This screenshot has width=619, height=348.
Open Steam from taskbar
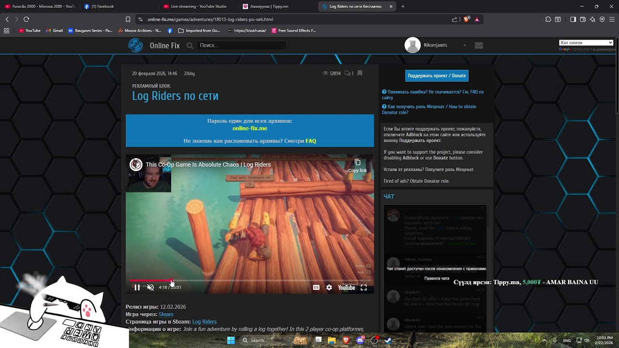pyautogui.click(x=388, y=340)
